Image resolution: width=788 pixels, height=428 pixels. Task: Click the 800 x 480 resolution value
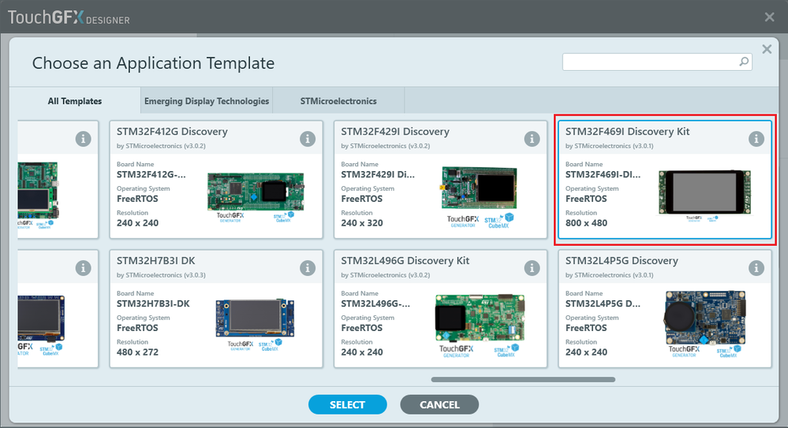[586, 223]
